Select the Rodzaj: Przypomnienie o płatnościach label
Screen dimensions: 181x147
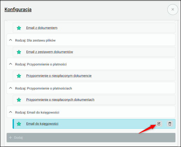pos(43,88)
